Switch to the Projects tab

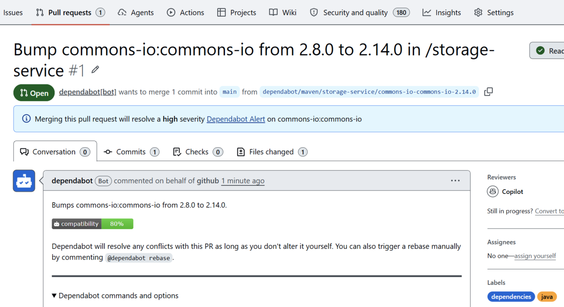click(x=237, y=13)
